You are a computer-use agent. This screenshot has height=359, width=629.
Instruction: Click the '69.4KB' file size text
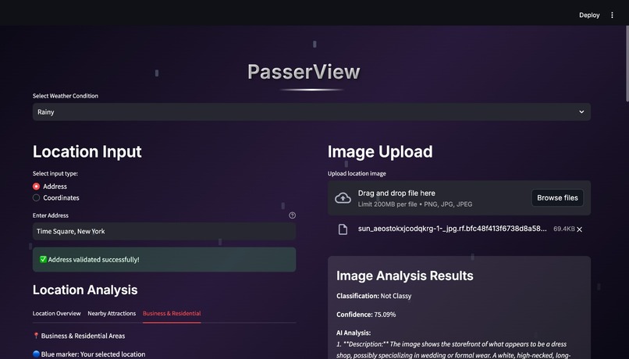click(563, 229)
